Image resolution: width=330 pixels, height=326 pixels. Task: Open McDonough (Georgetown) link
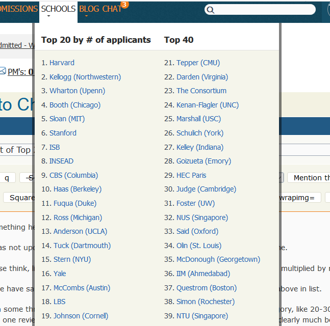[218, 259]
